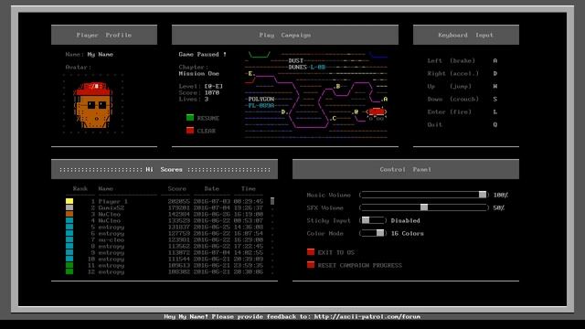Image resolution: width=585 pixels, height=329 pixels.
Task: Open the Play Campaign panel header
Action: tap(285, 35)
